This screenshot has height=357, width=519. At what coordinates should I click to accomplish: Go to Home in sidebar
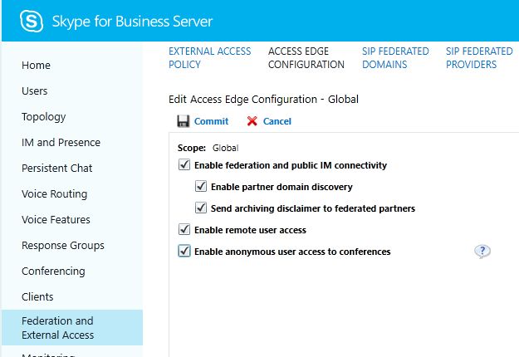click(x=36, y=66)
